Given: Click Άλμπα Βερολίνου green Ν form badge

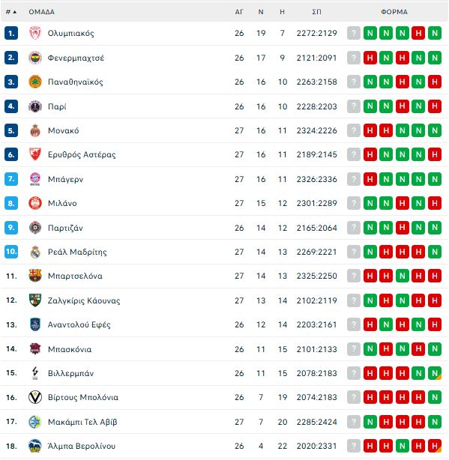Looking at the screenshot, I should pos(402,446).
